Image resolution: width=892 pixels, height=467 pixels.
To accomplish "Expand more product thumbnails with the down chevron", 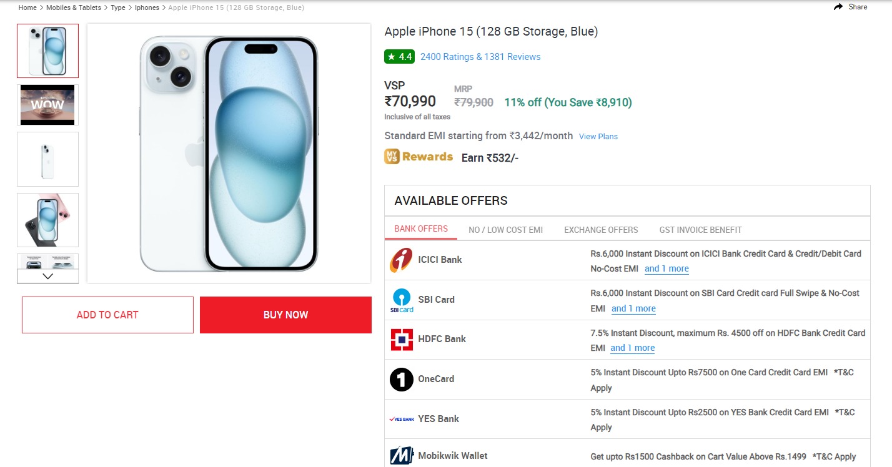I will point(47,275).
